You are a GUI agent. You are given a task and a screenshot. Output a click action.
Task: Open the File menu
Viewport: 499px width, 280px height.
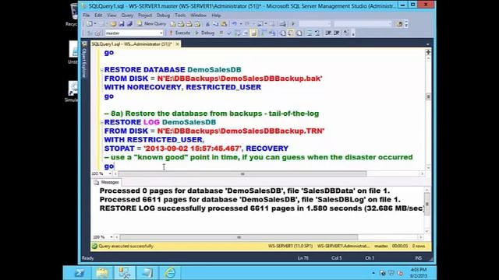(x=87, y=15)
